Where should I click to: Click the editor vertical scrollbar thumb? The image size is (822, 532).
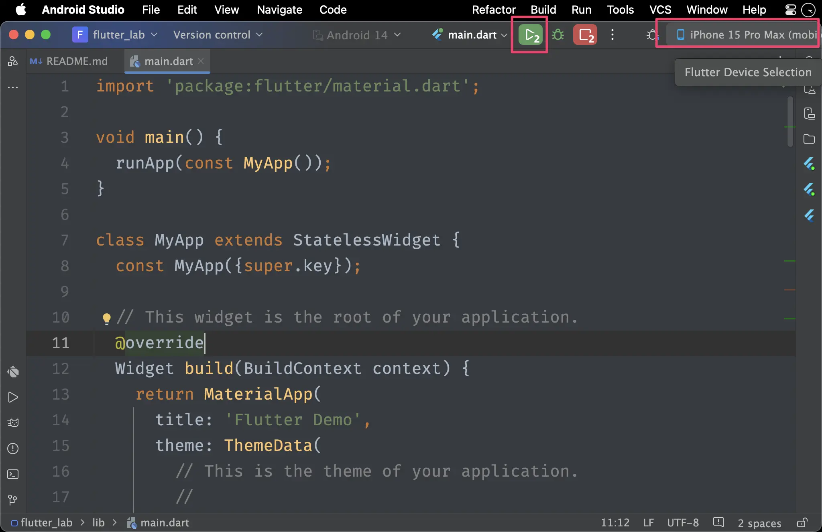(x=790, y=121)
